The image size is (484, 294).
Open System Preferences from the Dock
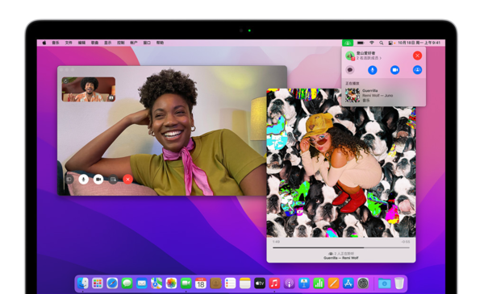pos(363,283)
